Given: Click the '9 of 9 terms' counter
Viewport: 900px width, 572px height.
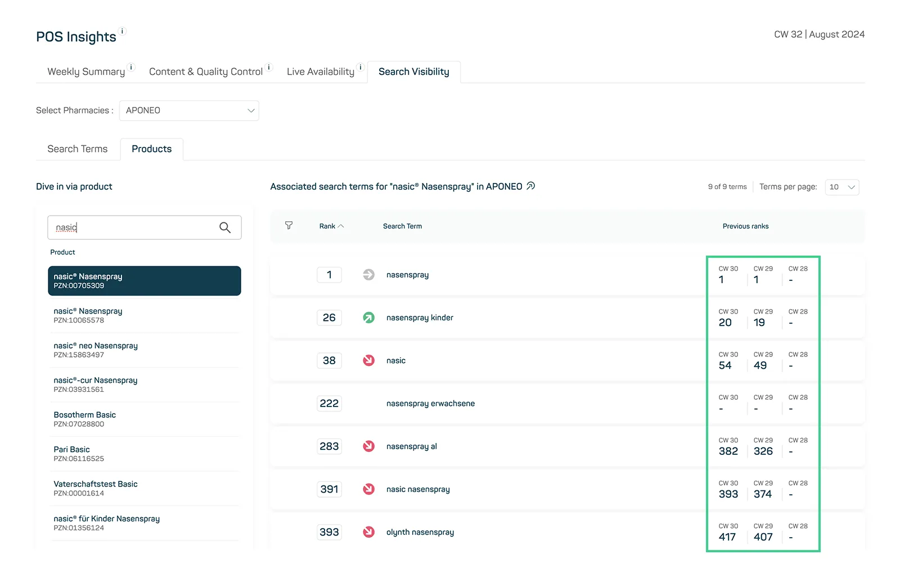Looking at the screenshot, I should [727, 187].
